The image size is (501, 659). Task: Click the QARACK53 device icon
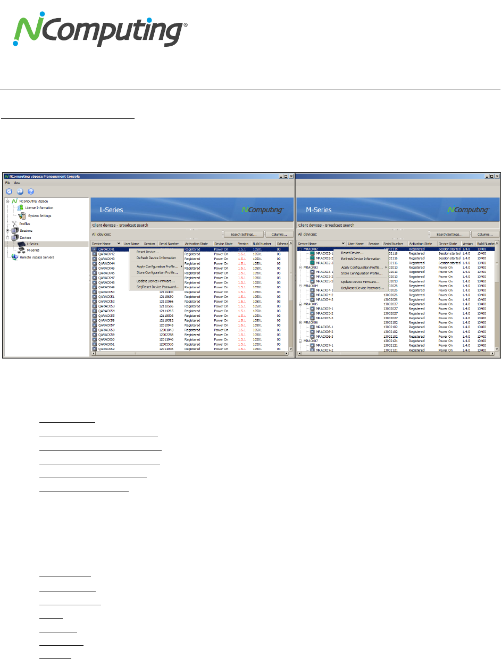pyautogui.click(x=95, y=306)
